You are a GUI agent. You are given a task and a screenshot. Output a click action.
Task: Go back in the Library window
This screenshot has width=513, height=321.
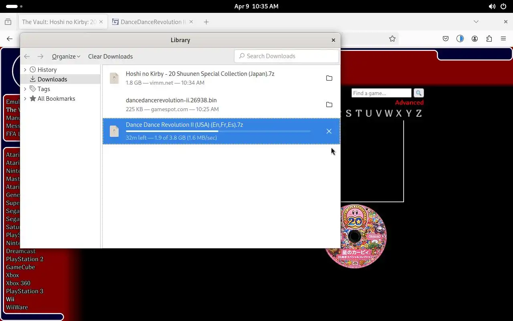[x=27, y=57]
